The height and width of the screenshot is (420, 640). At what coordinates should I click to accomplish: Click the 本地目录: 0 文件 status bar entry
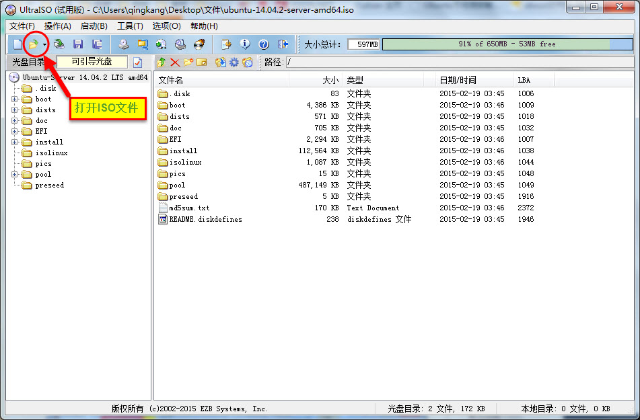pyautogui.click(x=565, y=409)
